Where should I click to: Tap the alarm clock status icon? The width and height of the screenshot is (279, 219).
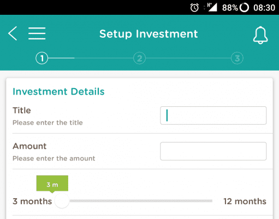(x=194, y=8)
